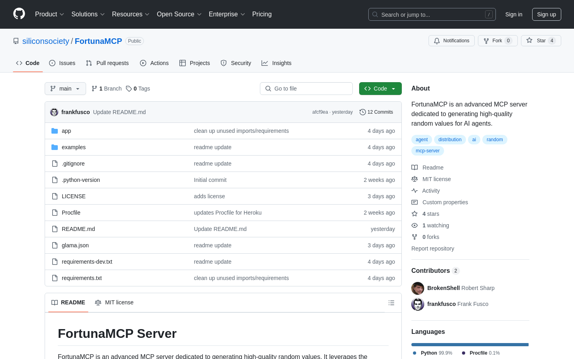574x359 pixels.
Task: Switch to the Projects tab
Action: tap(195, 63)
